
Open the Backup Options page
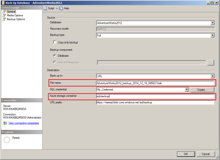click(16, 19)
